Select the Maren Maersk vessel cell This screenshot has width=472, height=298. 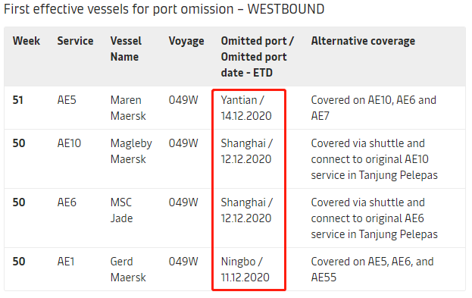[128, 108]
